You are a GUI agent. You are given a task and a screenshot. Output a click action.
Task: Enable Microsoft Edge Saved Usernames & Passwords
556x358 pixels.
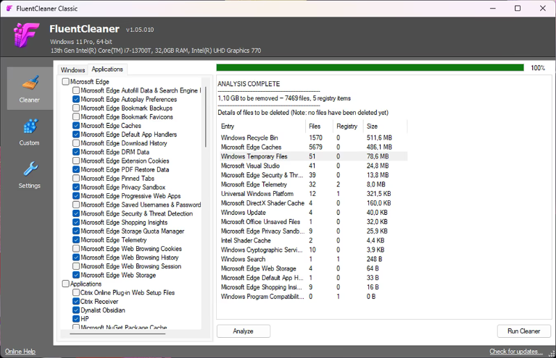tap(76, 205)
